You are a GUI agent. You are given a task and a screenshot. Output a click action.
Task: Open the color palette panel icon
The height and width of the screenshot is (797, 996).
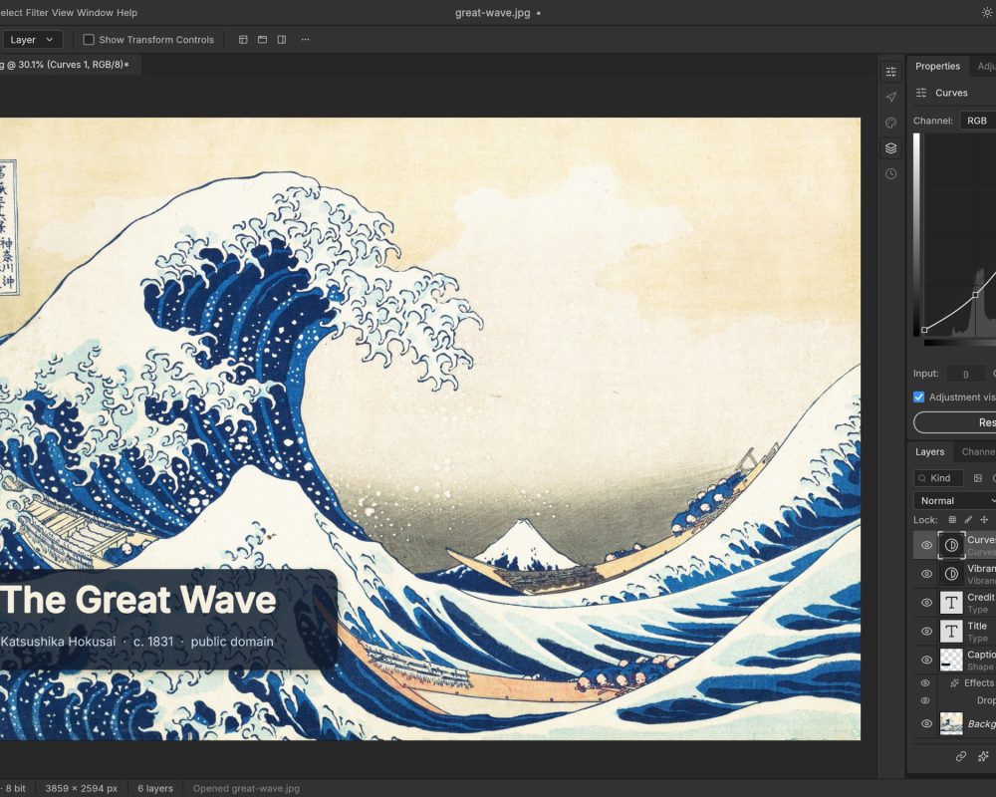coord(891,123)
